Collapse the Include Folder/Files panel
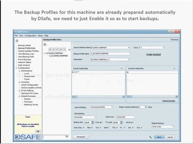 tap(122, 68)
